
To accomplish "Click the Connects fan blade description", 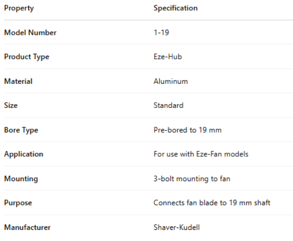I will (212, 203).
